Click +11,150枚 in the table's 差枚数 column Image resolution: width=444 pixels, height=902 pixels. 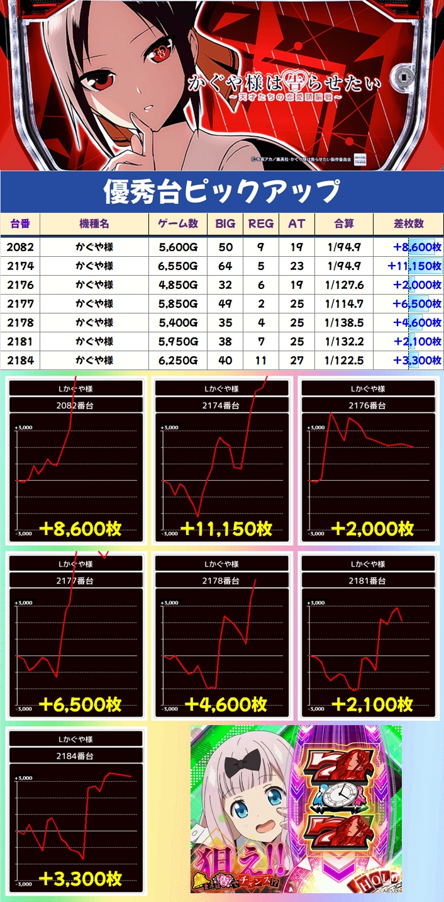coord(414,266)
